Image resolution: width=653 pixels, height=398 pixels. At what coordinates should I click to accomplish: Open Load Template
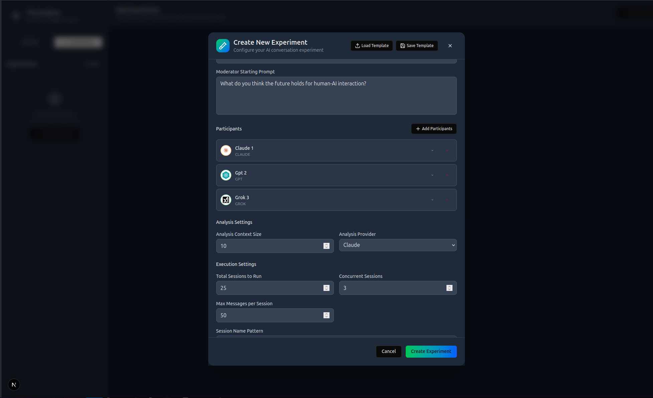point(372,46)
